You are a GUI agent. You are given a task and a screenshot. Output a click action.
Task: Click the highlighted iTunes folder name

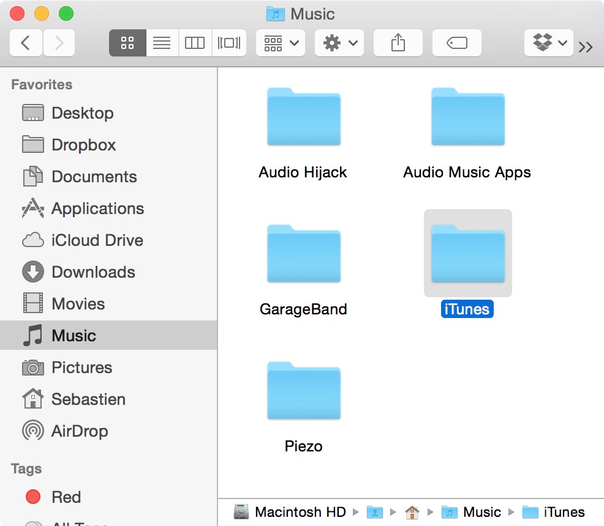[x=467, y=309]
